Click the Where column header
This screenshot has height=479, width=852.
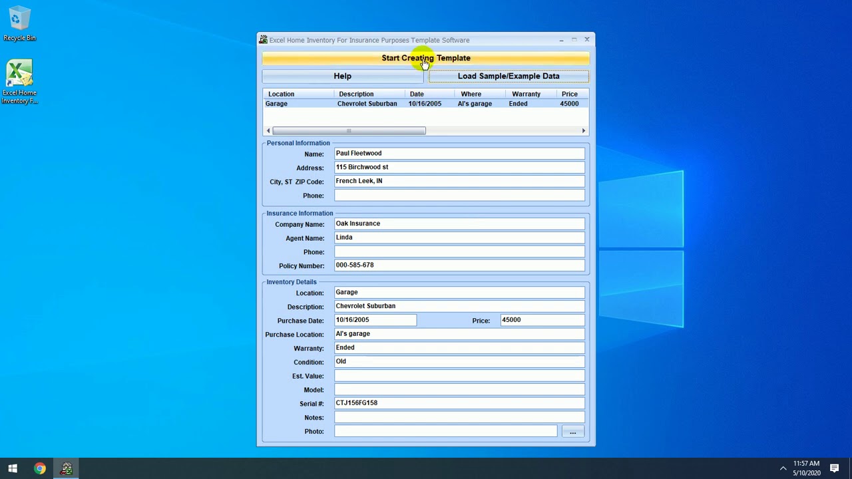coord(480,94)
